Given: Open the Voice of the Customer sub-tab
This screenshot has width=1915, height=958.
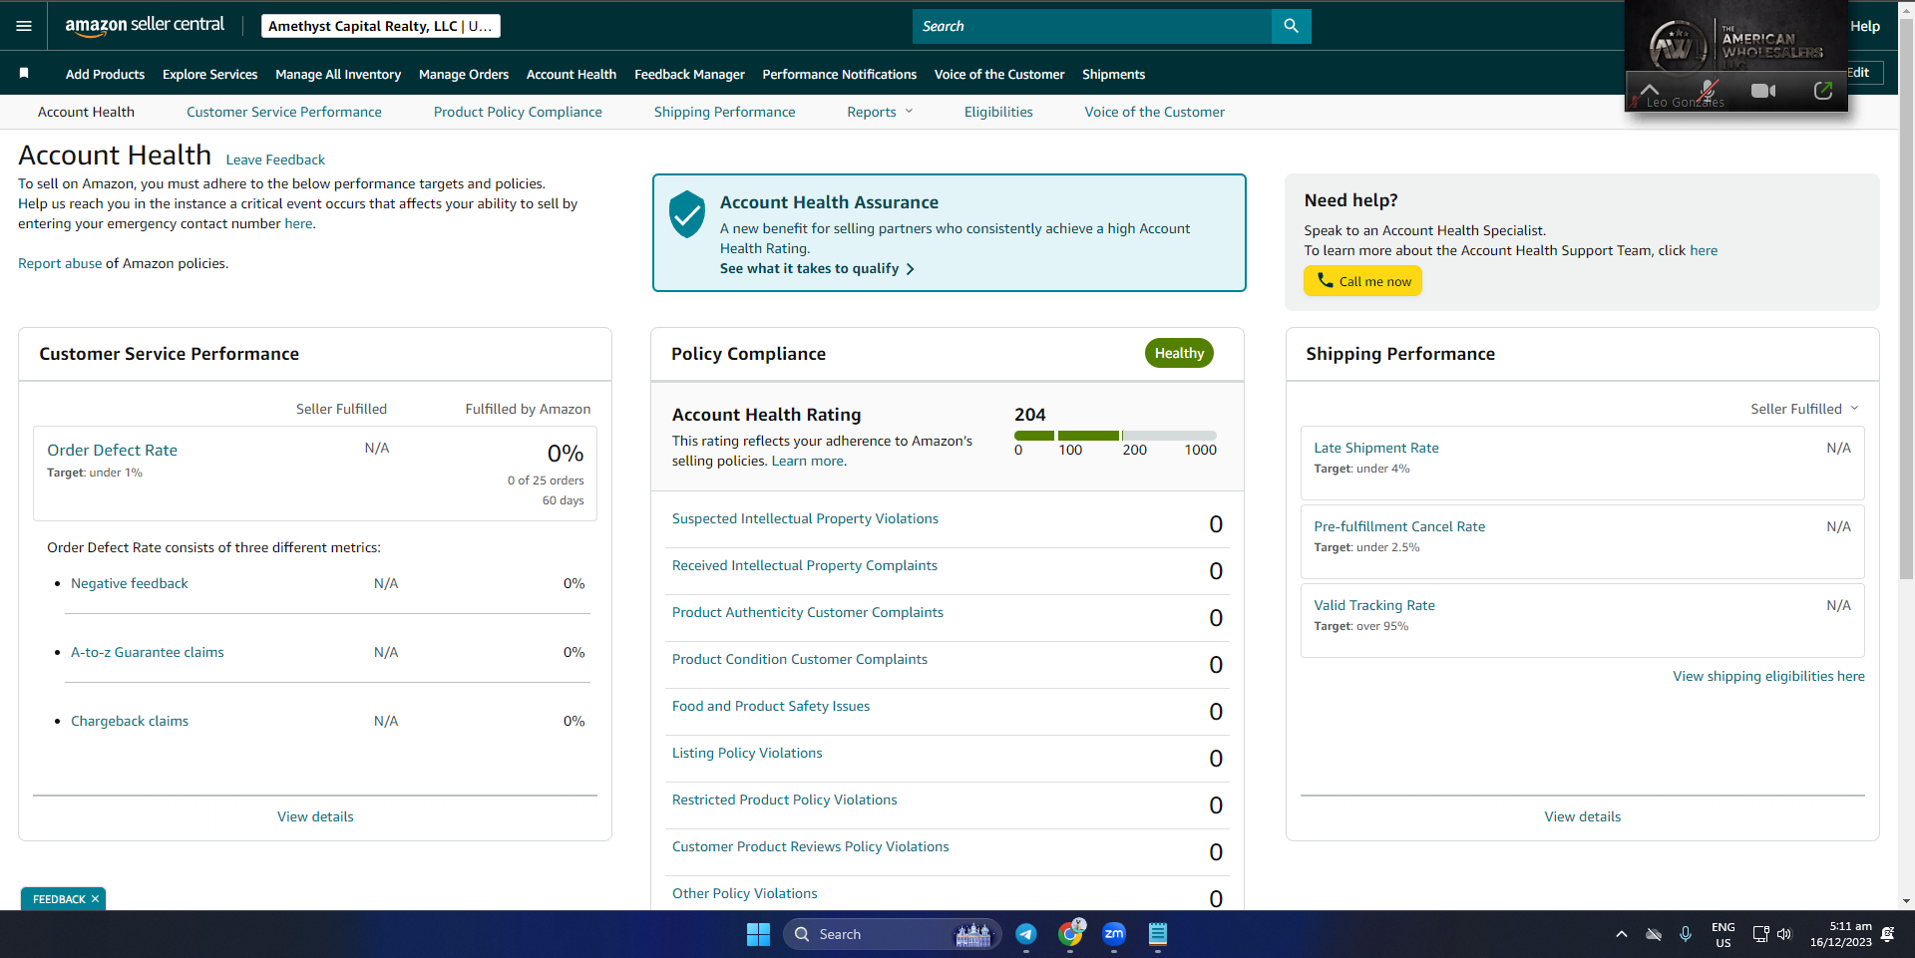Looking at the screenshot, I should coord(1155,112).
